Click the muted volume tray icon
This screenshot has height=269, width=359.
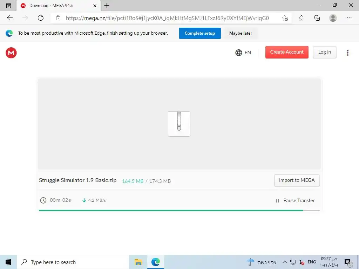(x=301, y=262)
